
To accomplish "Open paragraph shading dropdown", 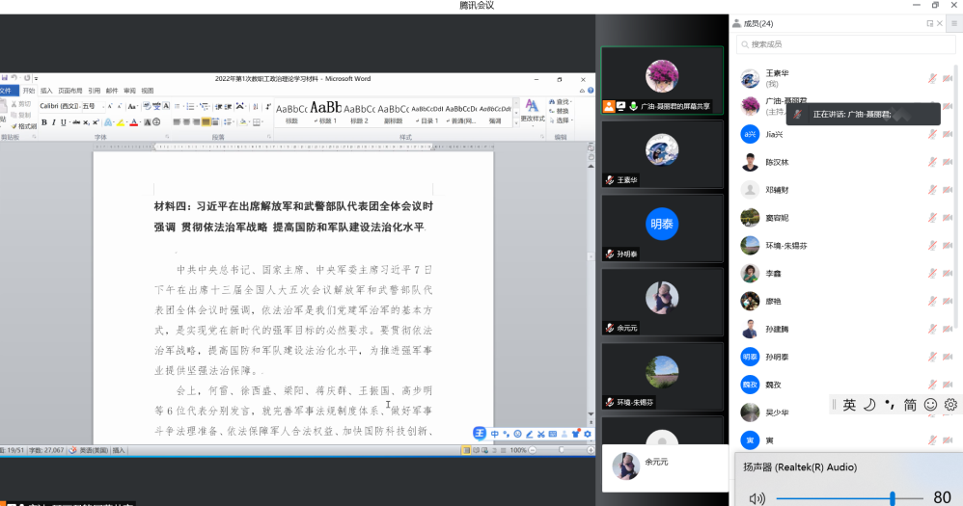I will point(243,122).
